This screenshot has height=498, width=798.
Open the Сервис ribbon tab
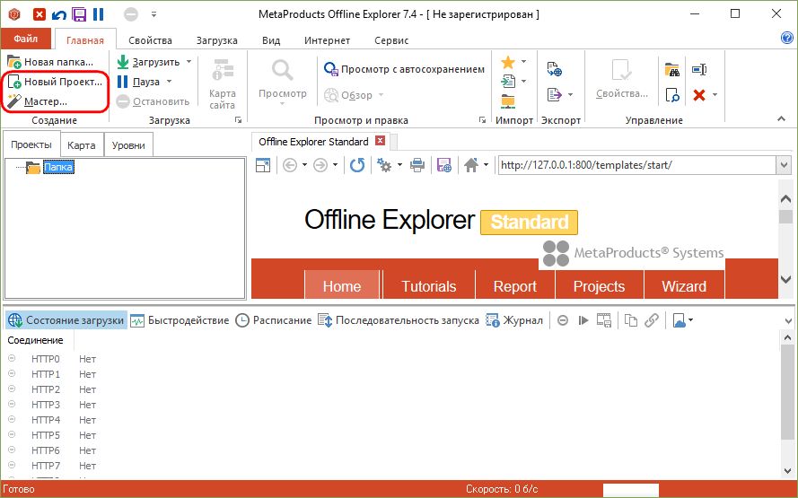click(x=391, y=40)
